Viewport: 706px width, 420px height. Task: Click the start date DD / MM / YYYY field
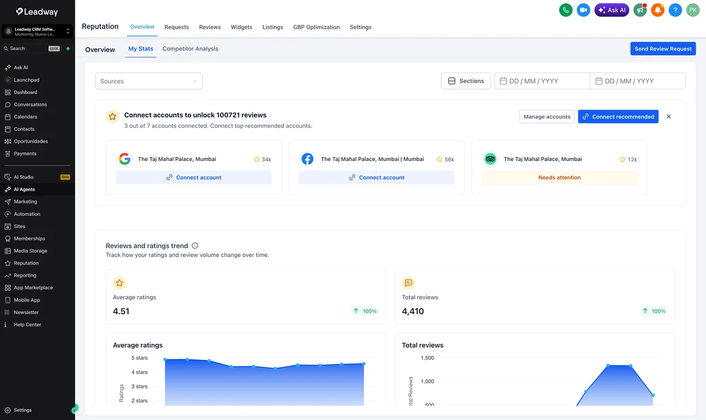coord(542,81)
